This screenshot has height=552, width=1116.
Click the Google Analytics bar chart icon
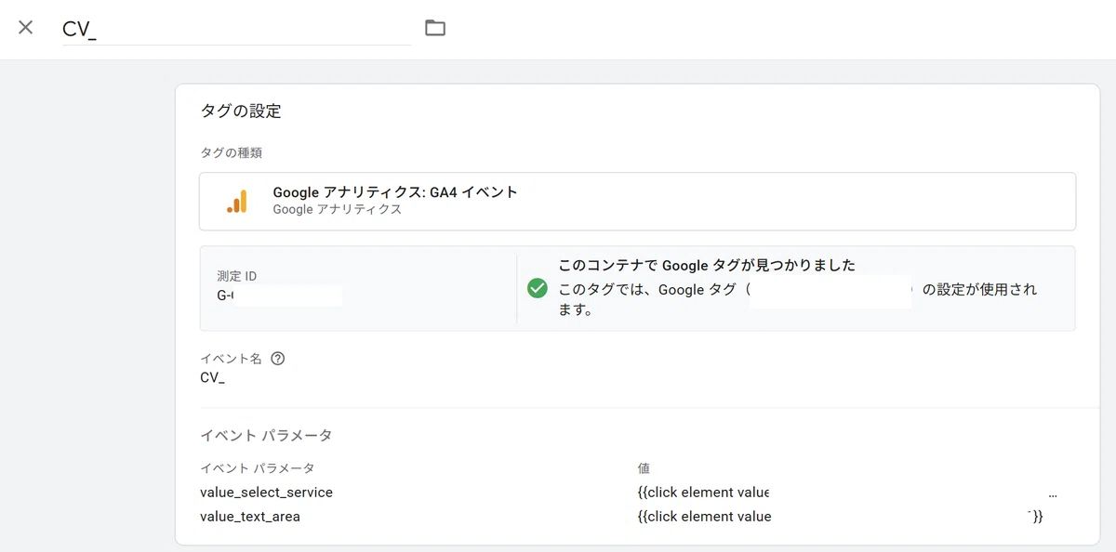click(237, 201)
